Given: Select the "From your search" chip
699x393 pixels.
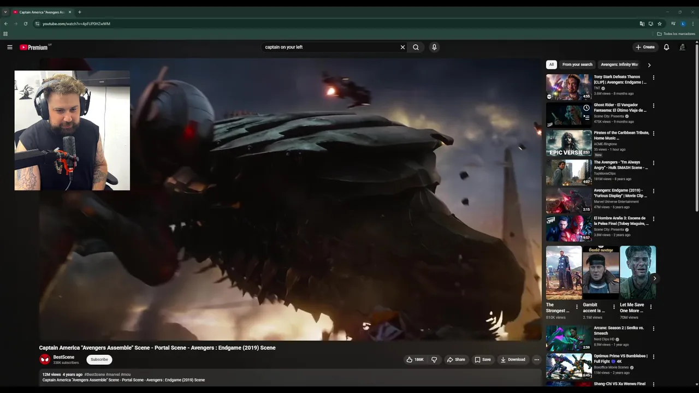Looking at the screenshot, I should tap(577, 64).
